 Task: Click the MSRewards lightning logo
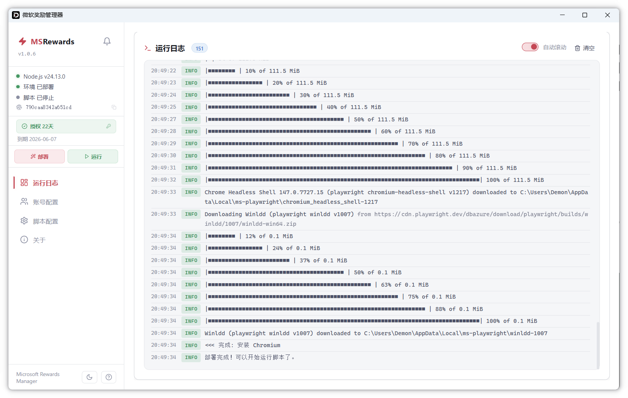22,41
